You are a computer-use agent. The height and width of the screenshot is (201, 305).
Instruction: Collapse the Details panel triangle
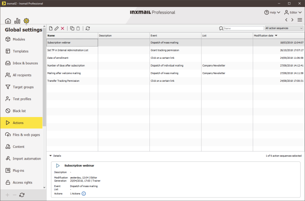tap(51, 156)
